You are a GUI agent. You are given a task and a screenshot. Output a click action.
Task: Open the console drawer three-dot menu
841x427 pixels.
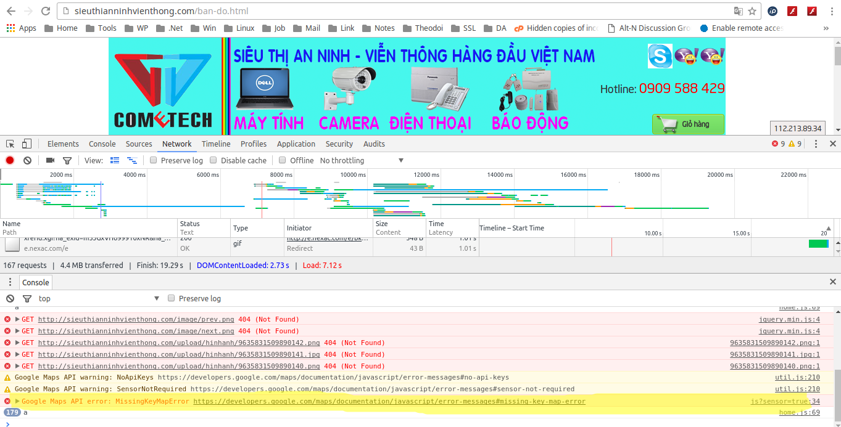10,282
